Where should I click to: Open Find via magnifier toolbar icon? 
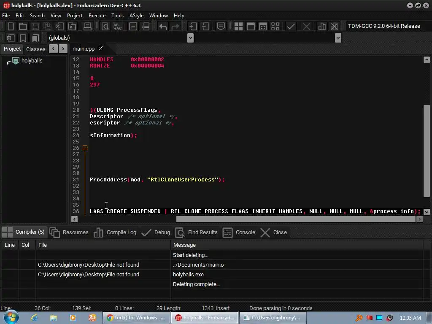point(105,27)
